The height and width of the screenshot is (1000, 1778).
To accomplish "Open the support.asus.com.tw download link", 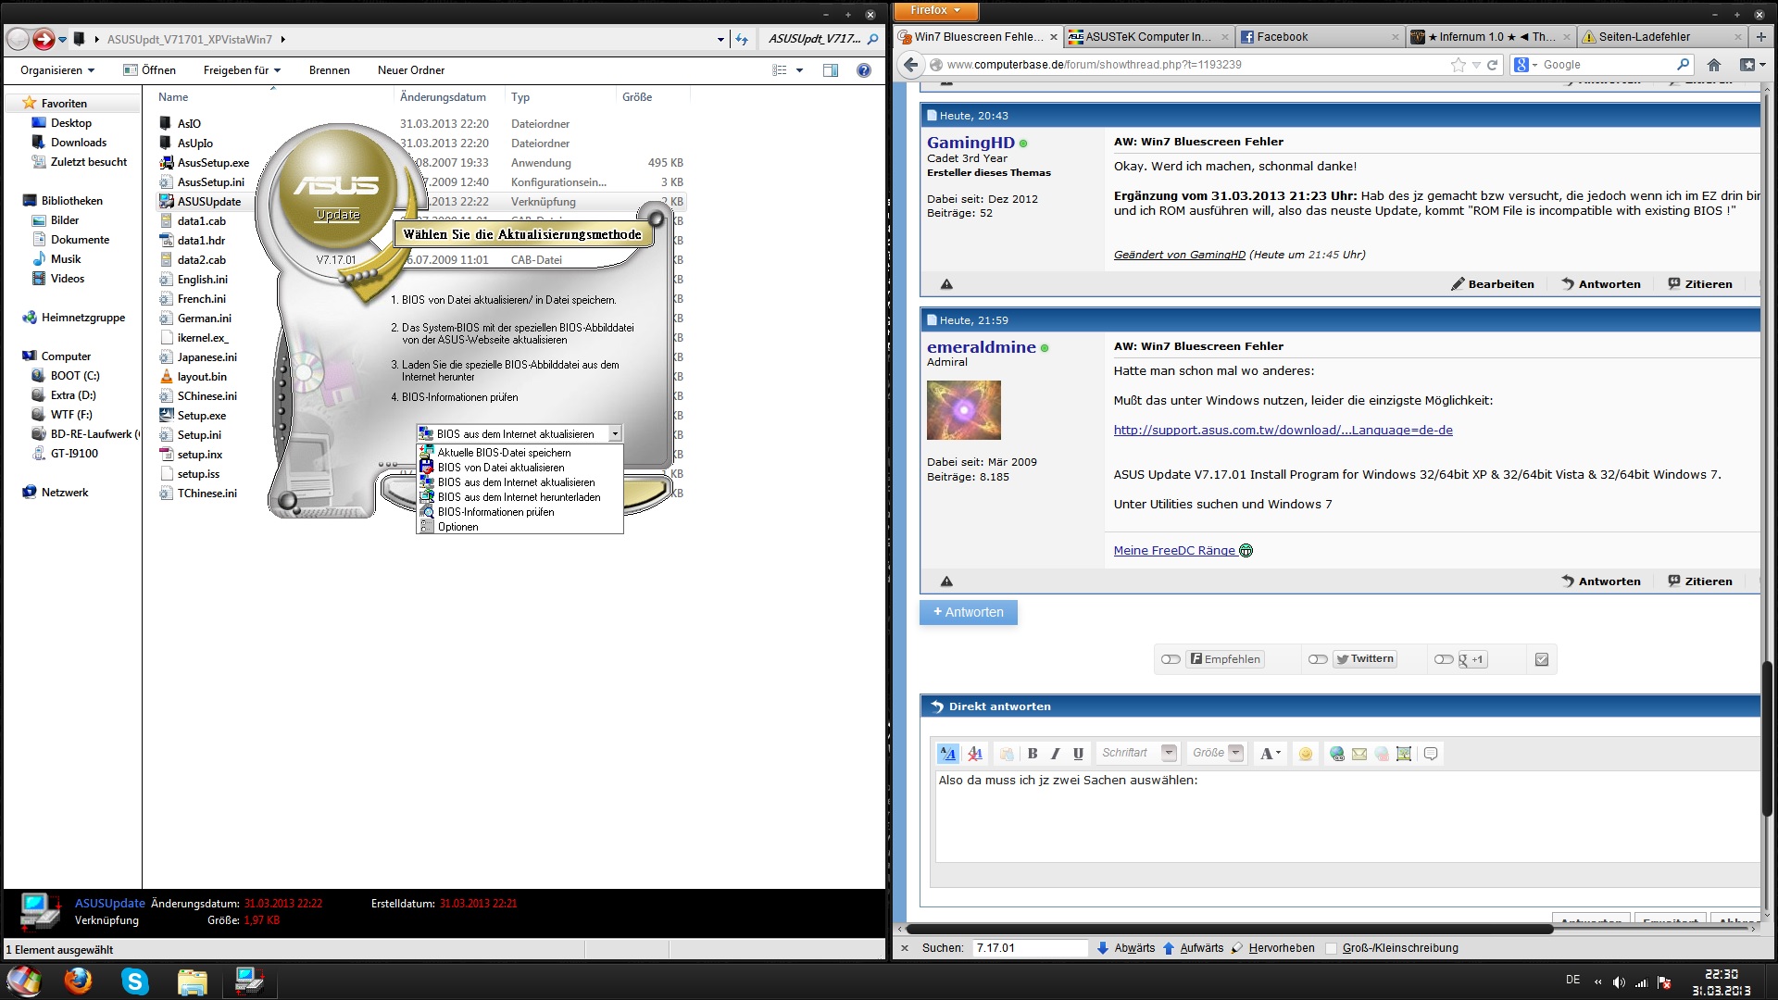I will [x=1283, y=431].
